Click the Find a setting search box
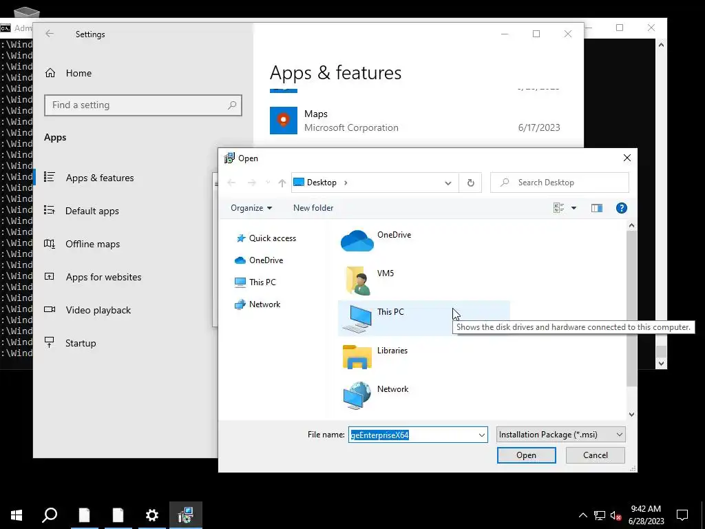Screen dimensions: 705x529 pos(143,105)
